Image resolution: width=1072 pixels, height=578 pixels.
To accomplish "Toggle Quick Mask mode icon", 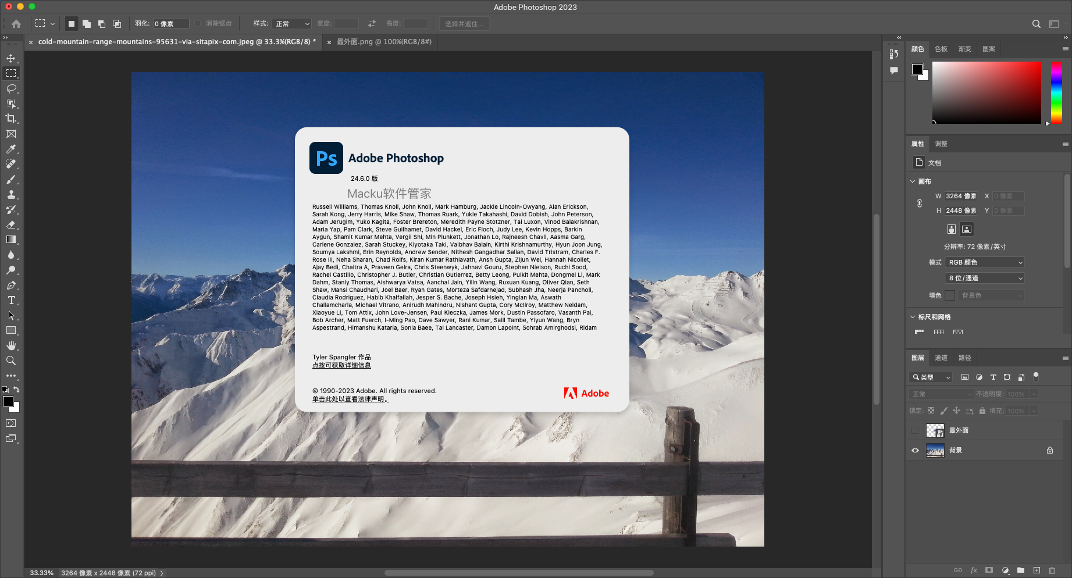I will pos(11,423).
